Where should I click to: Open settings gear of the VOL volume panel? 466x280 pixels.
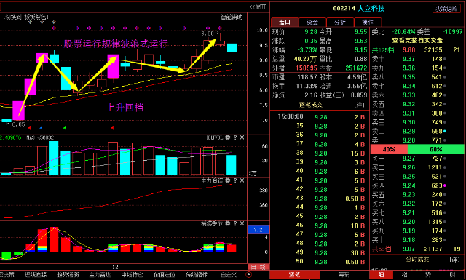point(228,137)
